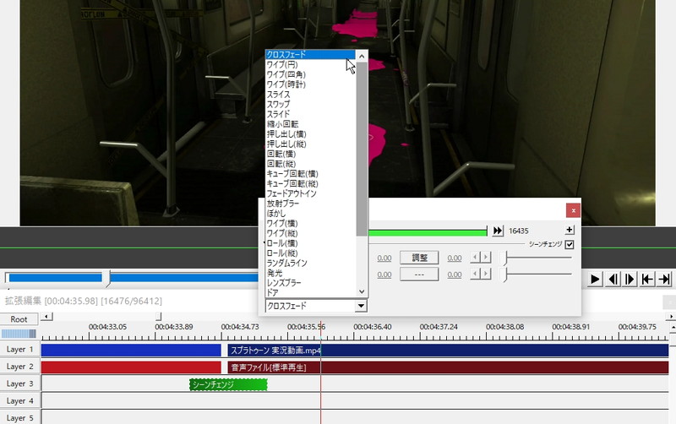This screenshot has width=676, height=424.
Task: Select ワイプ(円) transition
Action: click(x=310, y=64)
